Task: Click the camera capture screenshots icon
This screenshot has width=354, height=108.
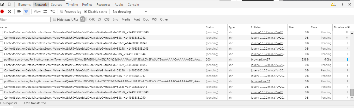Action: (x=19, y=11)
